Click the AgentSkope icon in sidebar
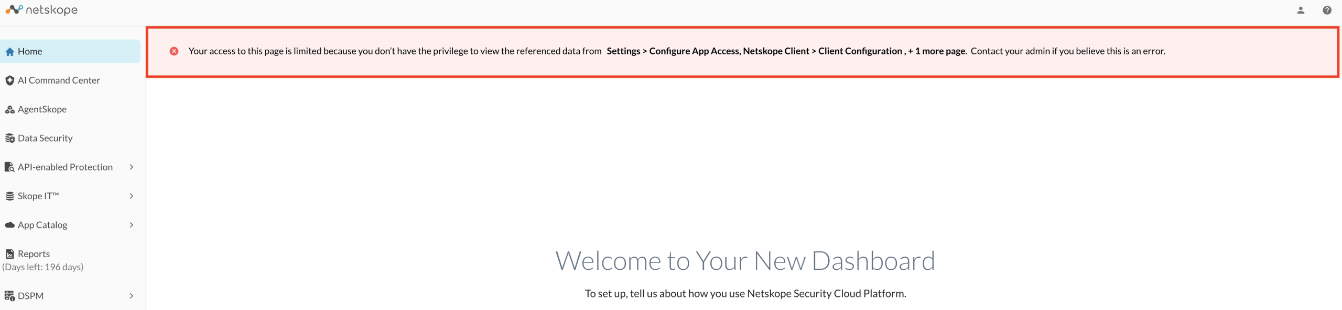 (x=9, y=109)
